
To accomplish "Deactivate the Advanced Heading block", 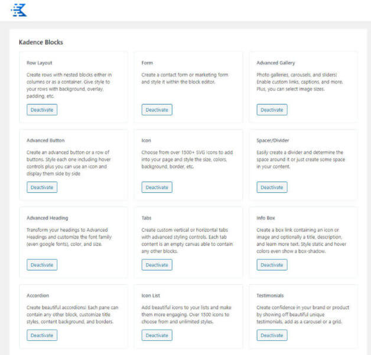I will (42, 264).
